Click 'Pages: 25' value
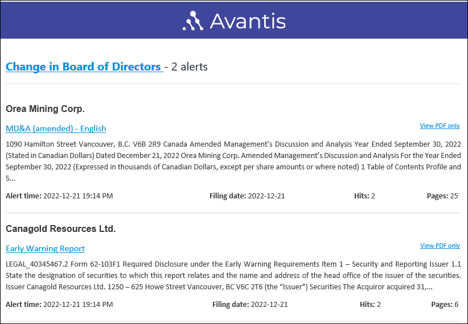Image resolution: width=468 pixels, height=324 pixels. [442, 196]
